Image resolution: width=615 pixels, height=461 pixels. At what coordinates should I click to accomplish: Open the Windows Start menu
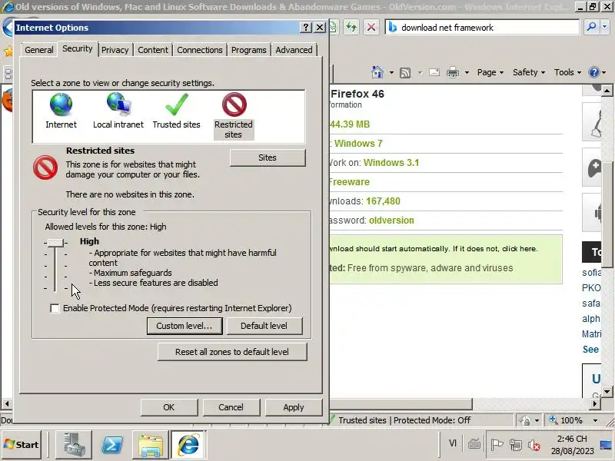22,445
